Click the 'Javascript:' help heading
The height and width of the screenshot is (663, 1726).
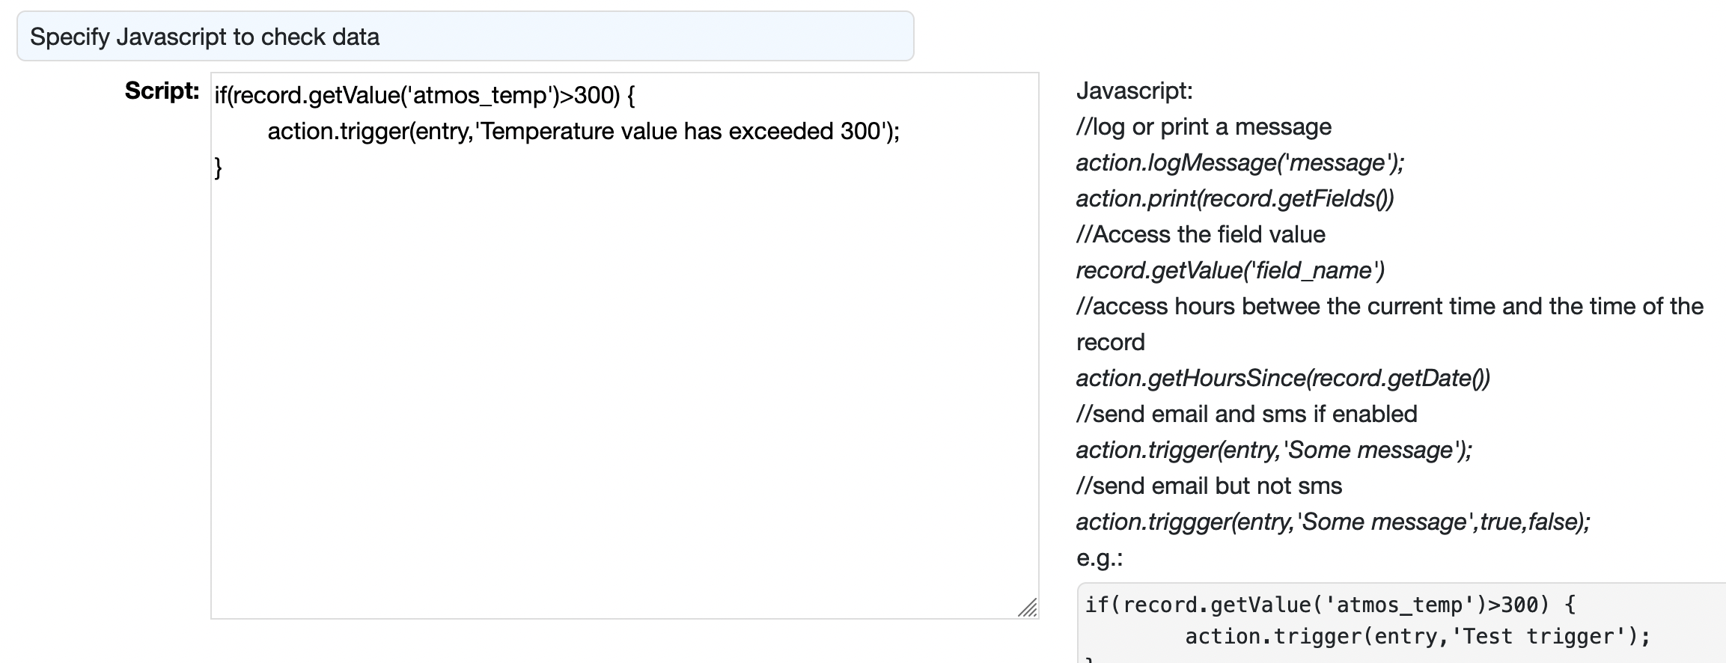pos(1134,91)
